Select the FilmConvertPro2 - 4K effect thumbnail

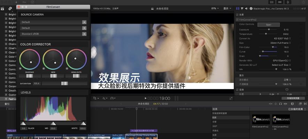point(281,120)
